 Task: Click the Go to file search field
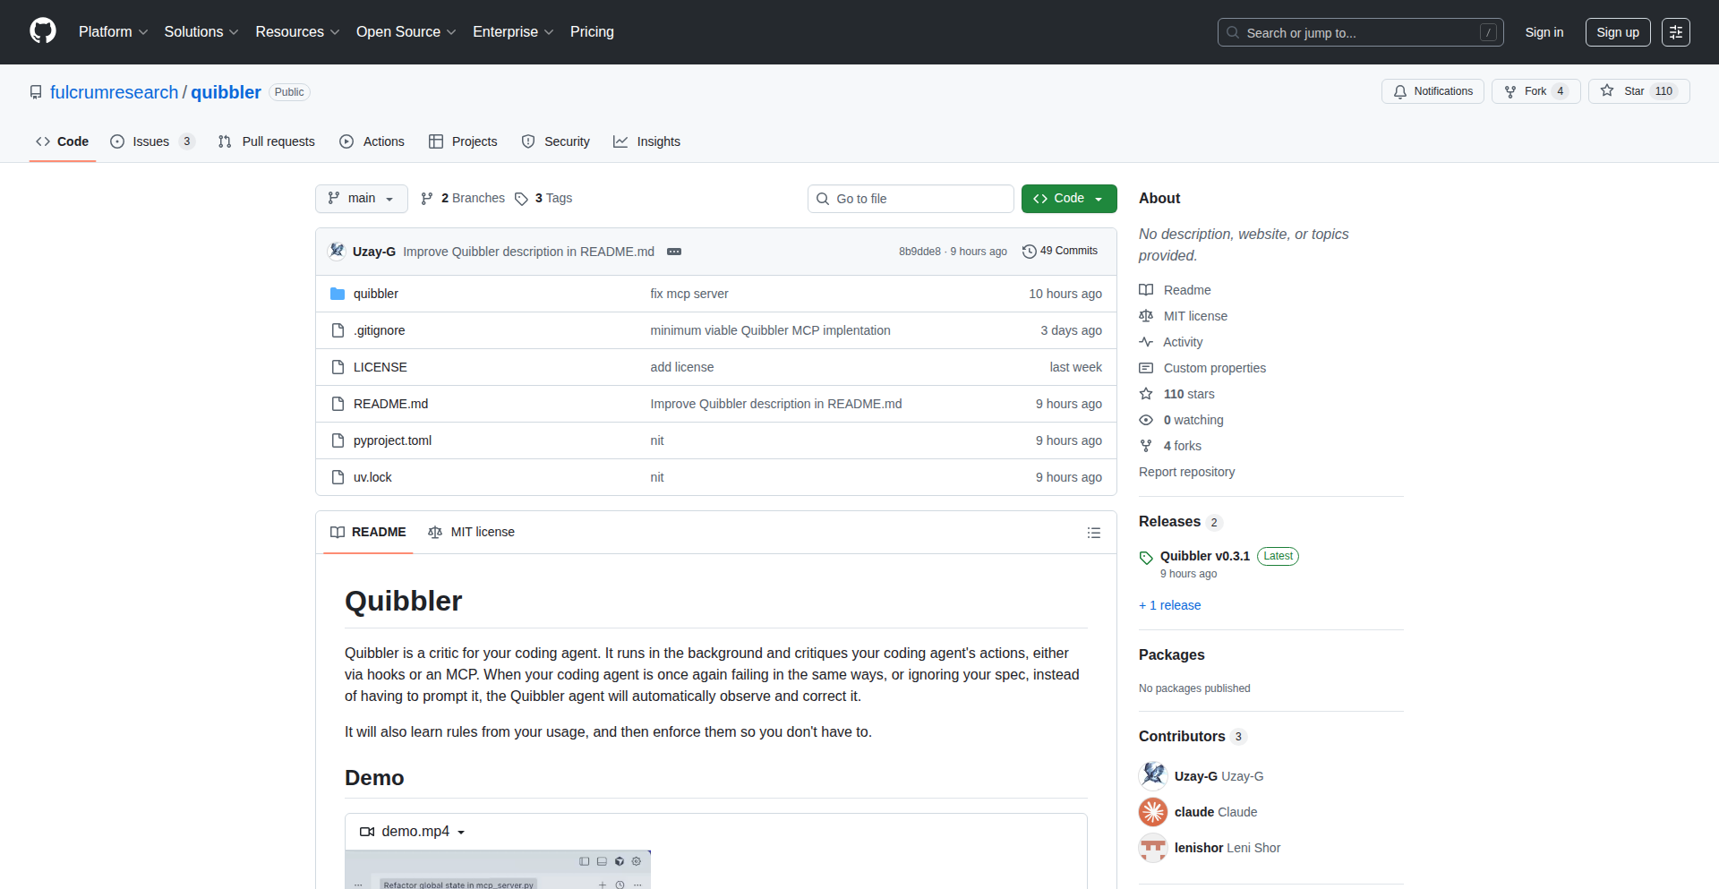click(911, 198)
